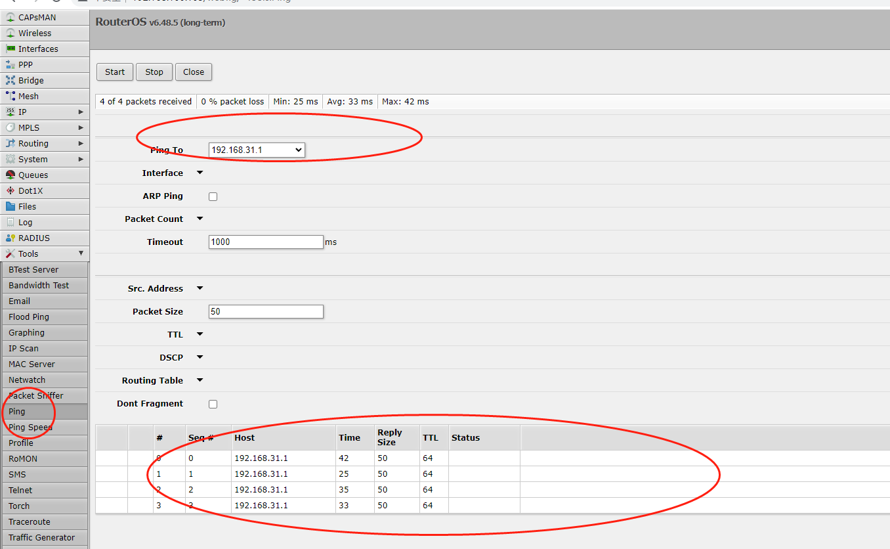Expand the Src. Address option arrow
This screenshot has width=890, height=549.
(x=200, y=288)
